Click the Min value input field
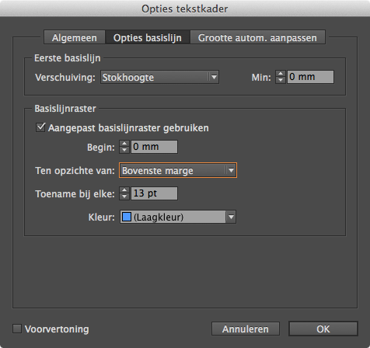This screenshot has height=348, width=370. coord(310,77)
